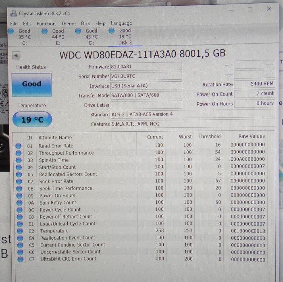This screenshot has height=282, width=283.
Task: Click status dot for Spin-Up Time
Action: [x=19, y=160]
